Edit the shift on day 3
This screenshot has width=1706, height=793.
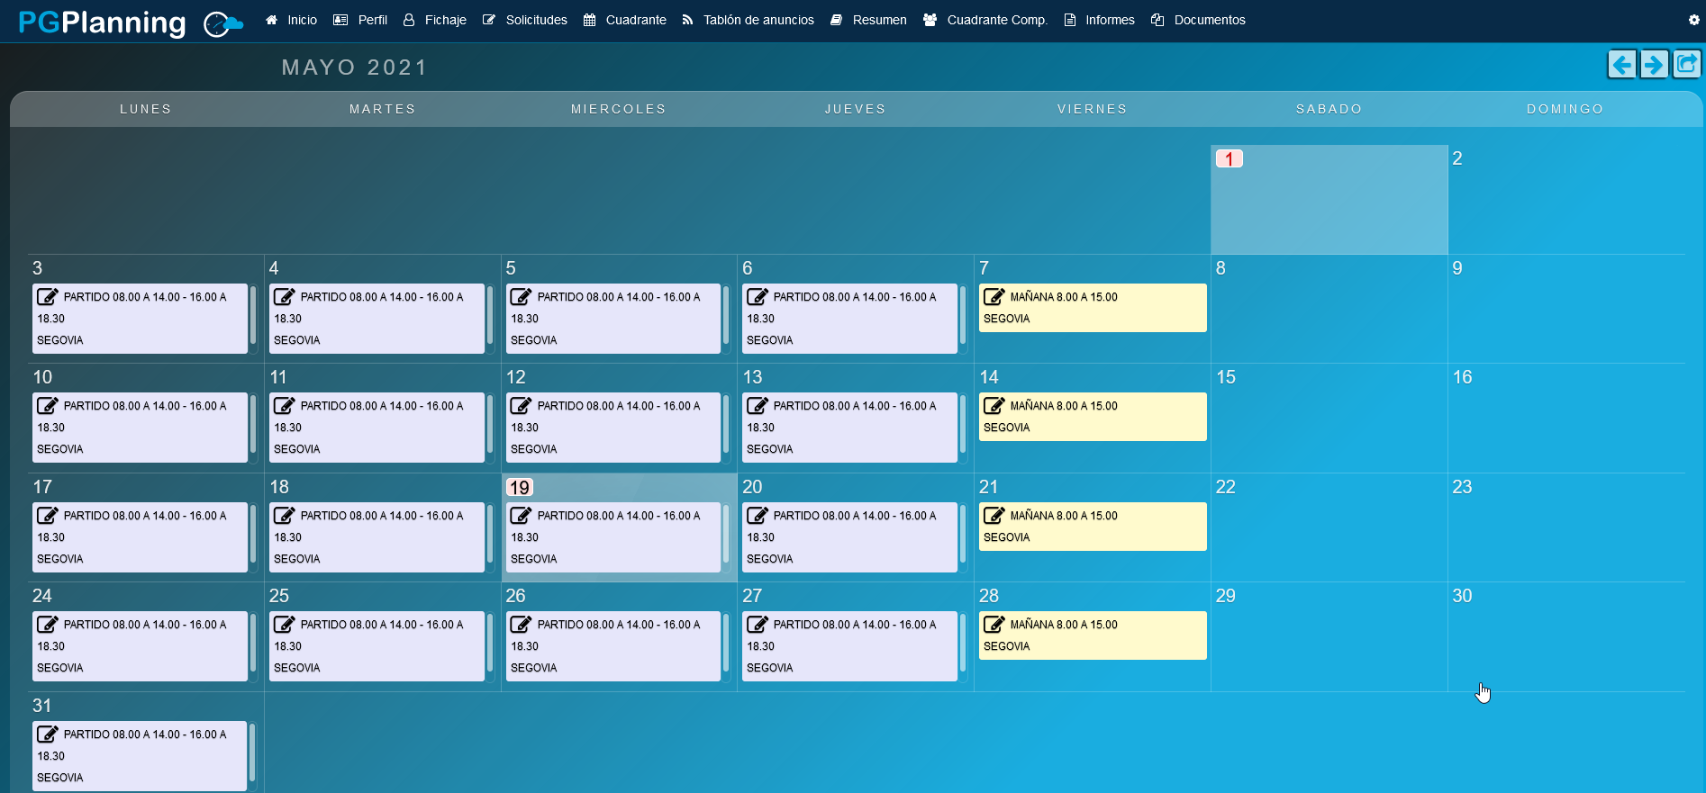[48, 297]
